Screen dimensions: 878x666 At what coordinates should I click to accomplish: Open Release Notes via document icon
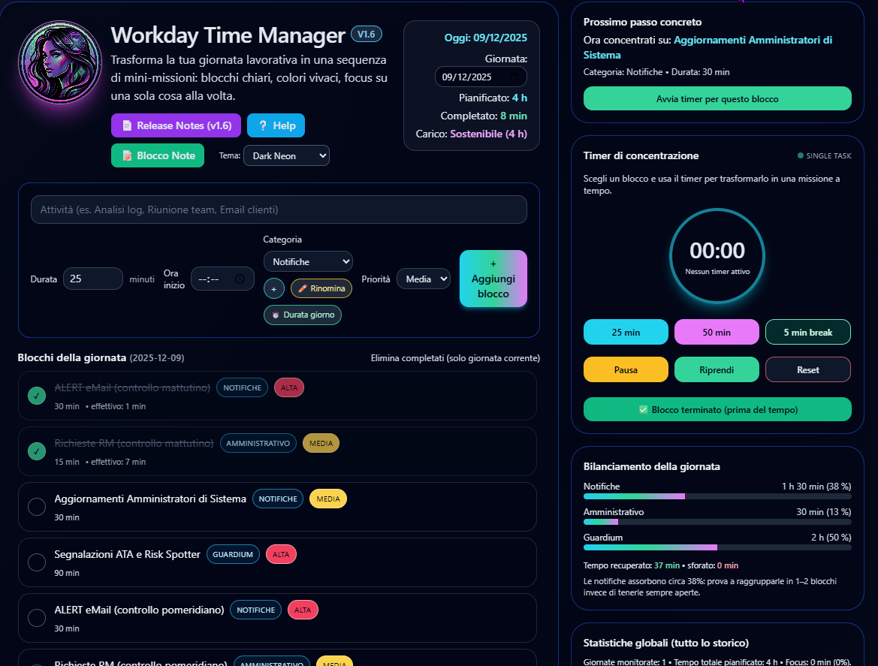click(126, 125)
